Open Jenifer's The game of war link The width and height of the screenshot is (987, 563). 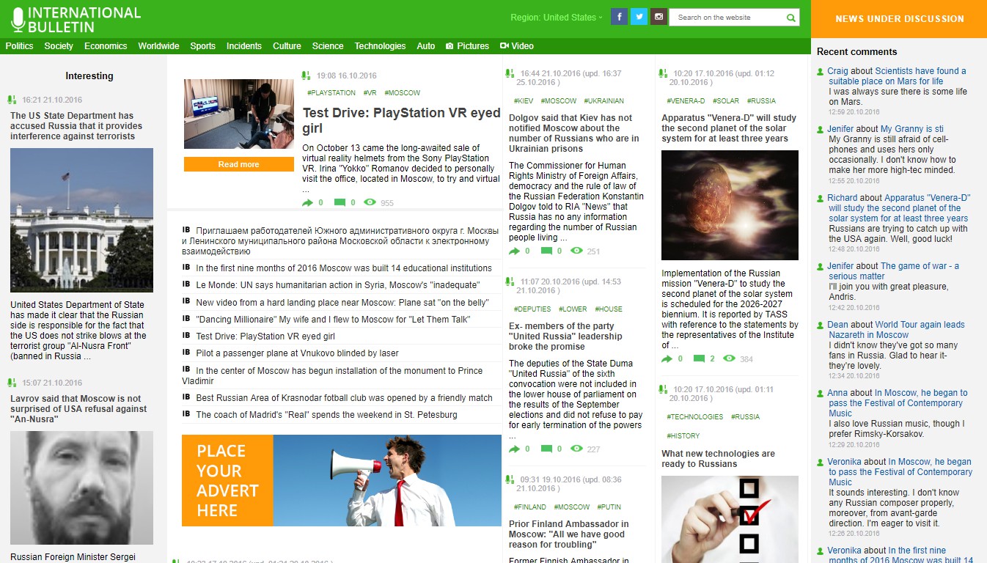pos(894,271)
